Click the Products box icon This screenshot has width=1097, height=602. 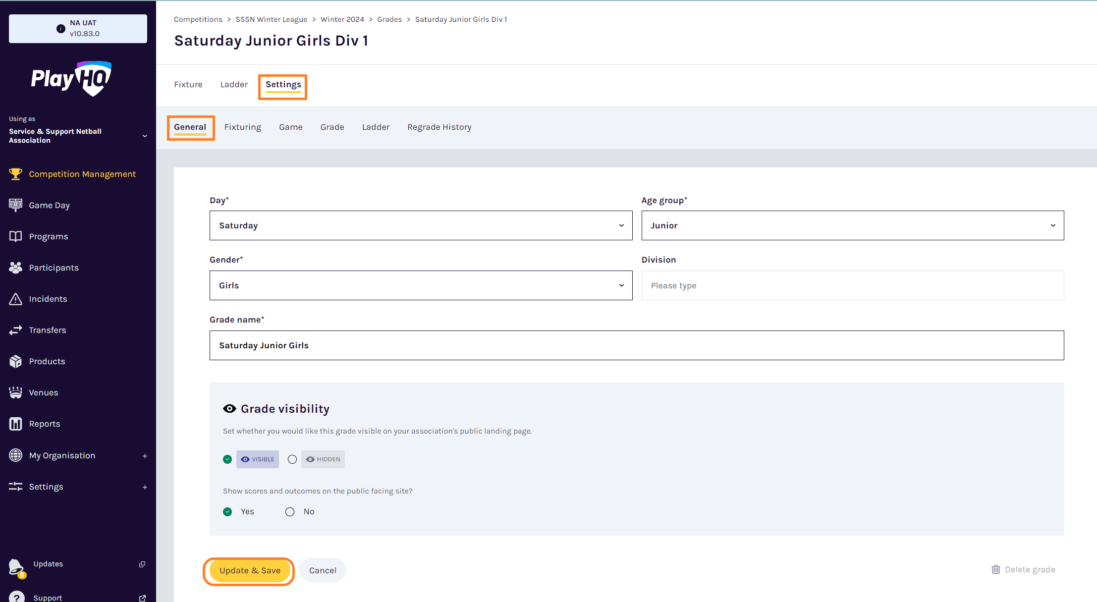(15, 361)
